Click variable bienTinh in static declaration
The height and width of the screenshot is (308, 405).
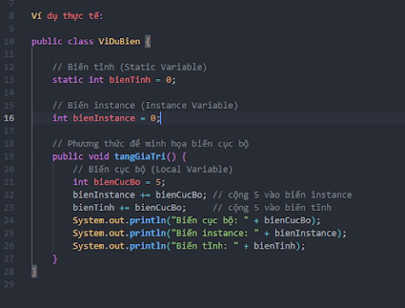click(x=130, y=80)
